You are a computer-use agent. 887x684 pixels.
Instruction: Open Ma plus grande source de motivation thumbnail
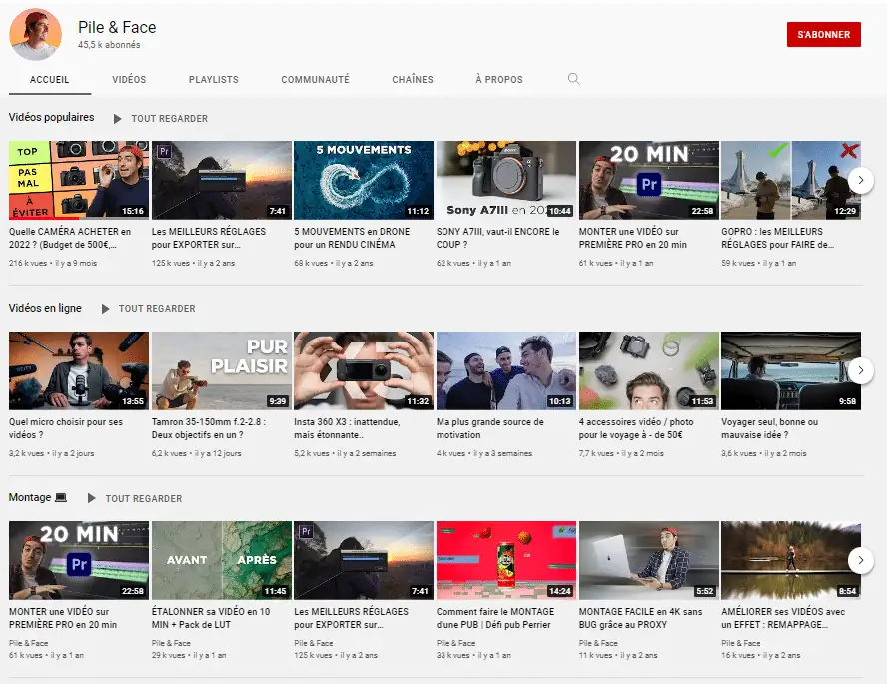[505, 370]
